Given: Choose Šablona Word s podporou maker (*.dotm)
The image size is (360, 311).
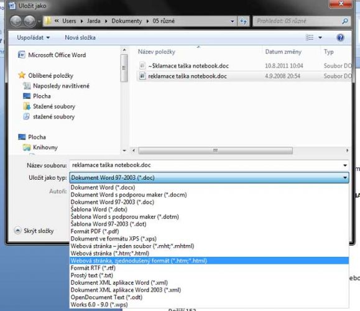Looking at the screenshot, I should [209, 216].
